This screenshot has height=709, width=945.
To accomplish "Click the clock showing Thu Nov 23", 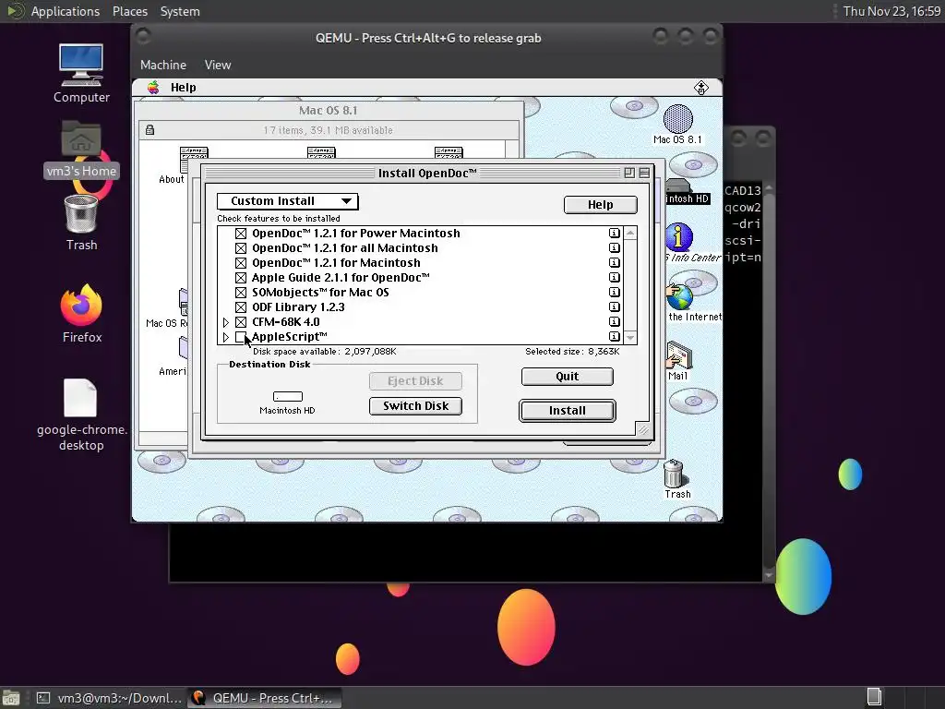I will [x=891, y=11].
